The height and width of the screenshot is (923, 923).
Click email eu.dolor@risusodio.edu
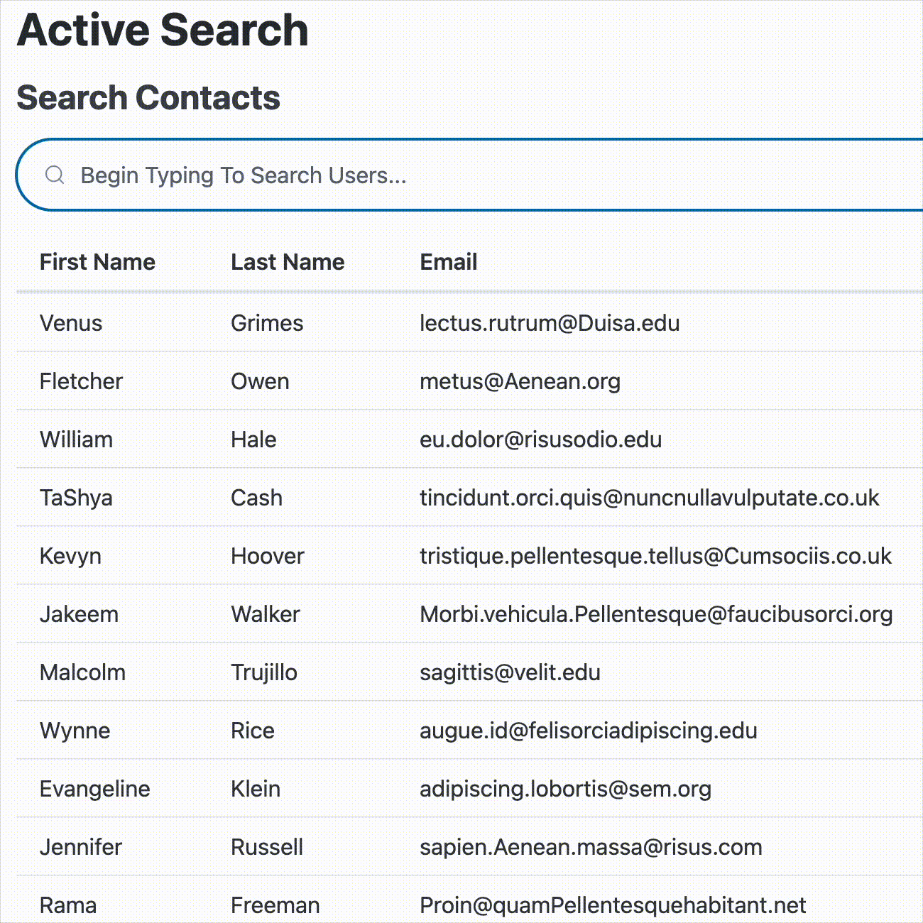[540, 439]
